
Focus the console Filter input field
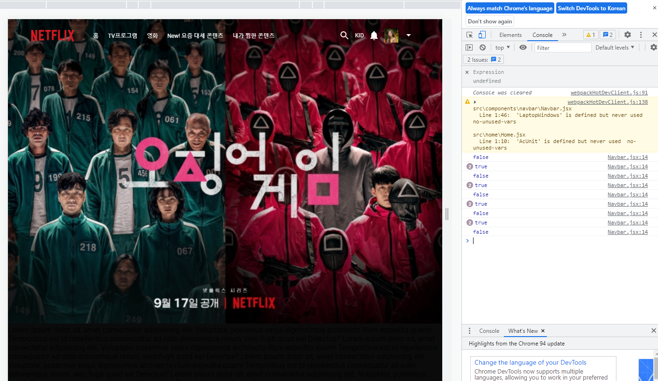[563, 48]
